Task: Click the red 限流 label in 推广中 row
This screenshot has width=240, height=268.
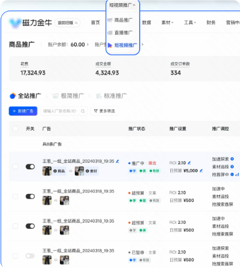Action: point(152,164)
